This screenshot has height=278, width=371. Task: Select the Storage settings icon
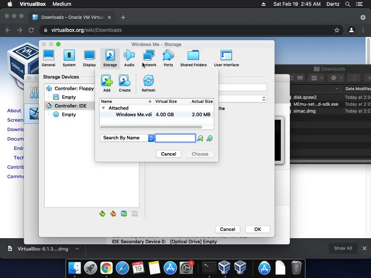(110, 55)
